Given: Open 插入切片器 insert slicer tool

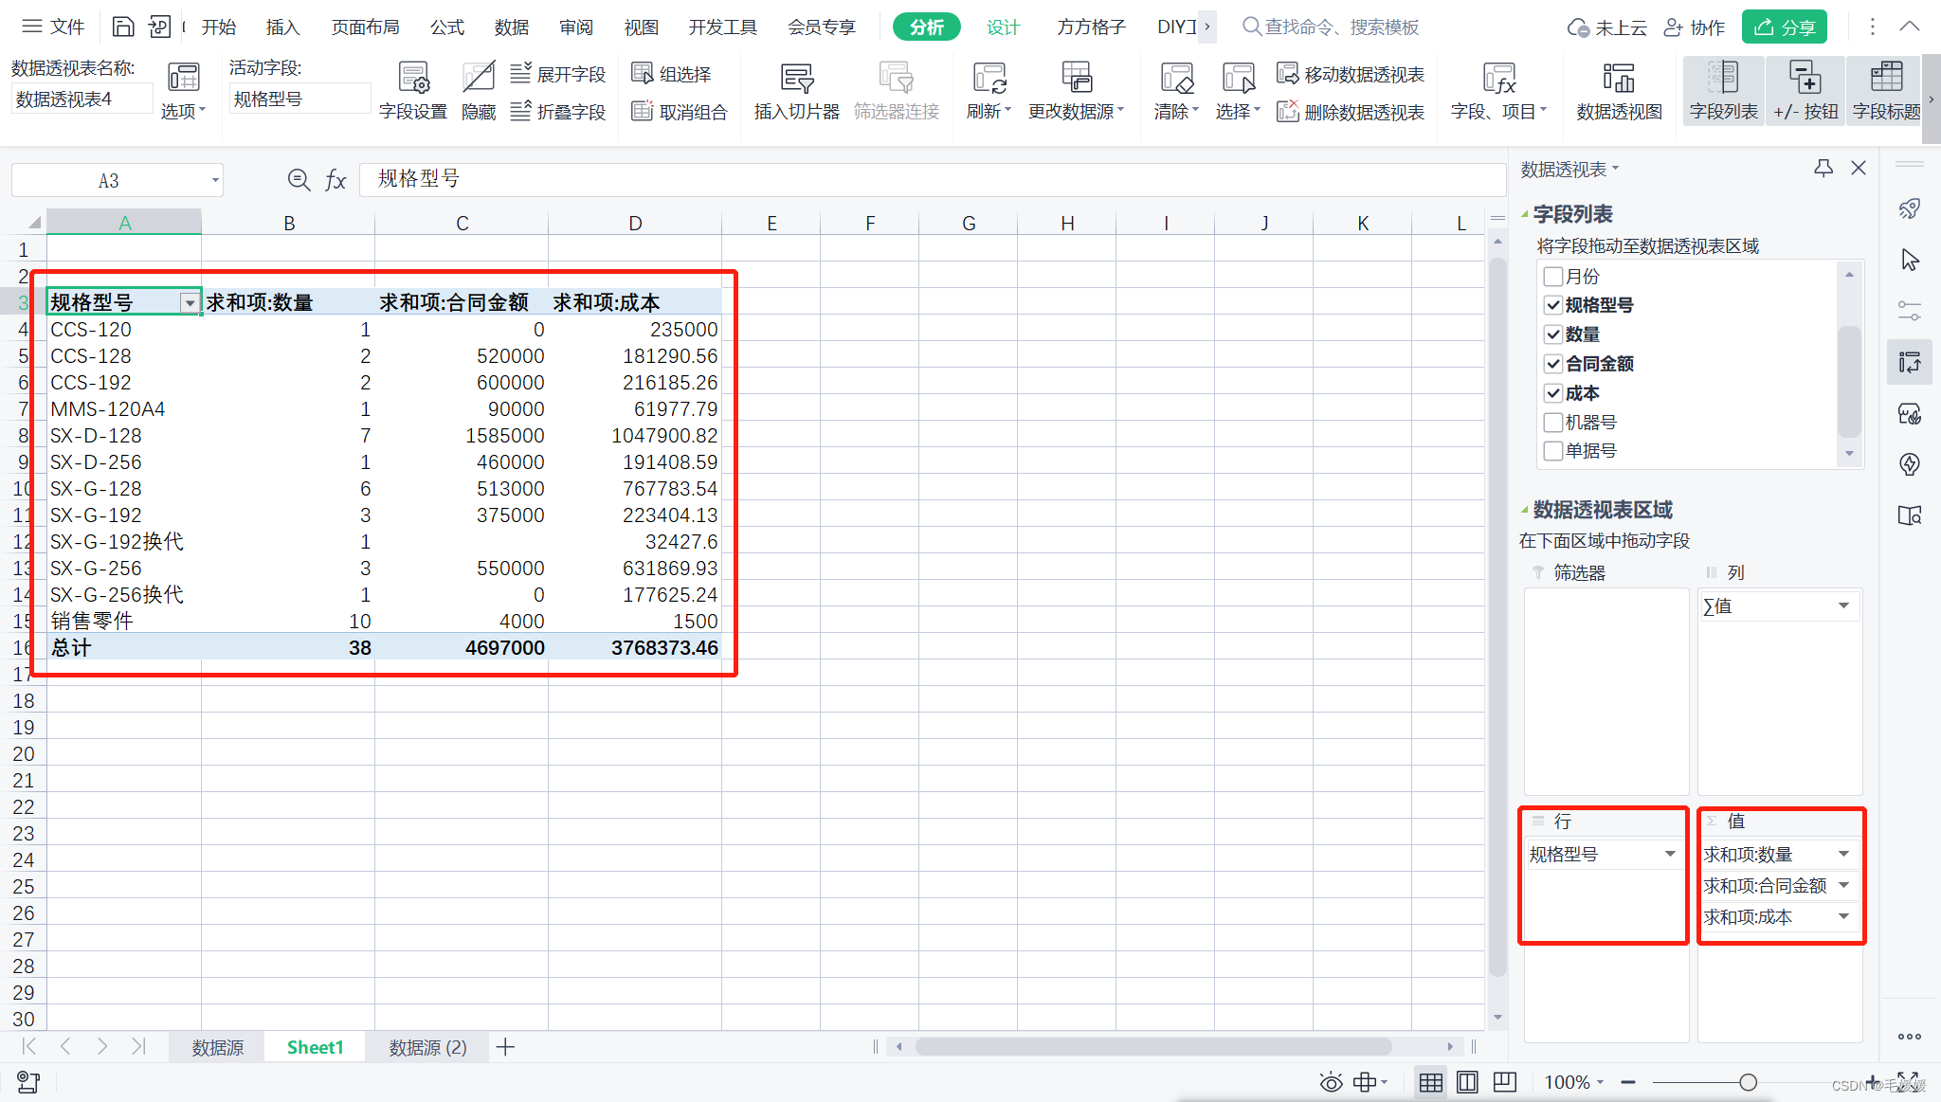Looking at the screenshot, I should point(797,92).
